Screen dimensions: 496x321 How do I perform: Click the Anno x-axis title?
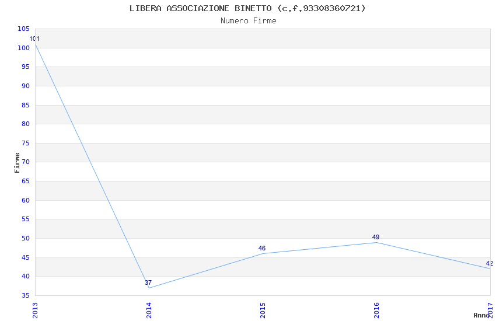[x=481, y=315]
